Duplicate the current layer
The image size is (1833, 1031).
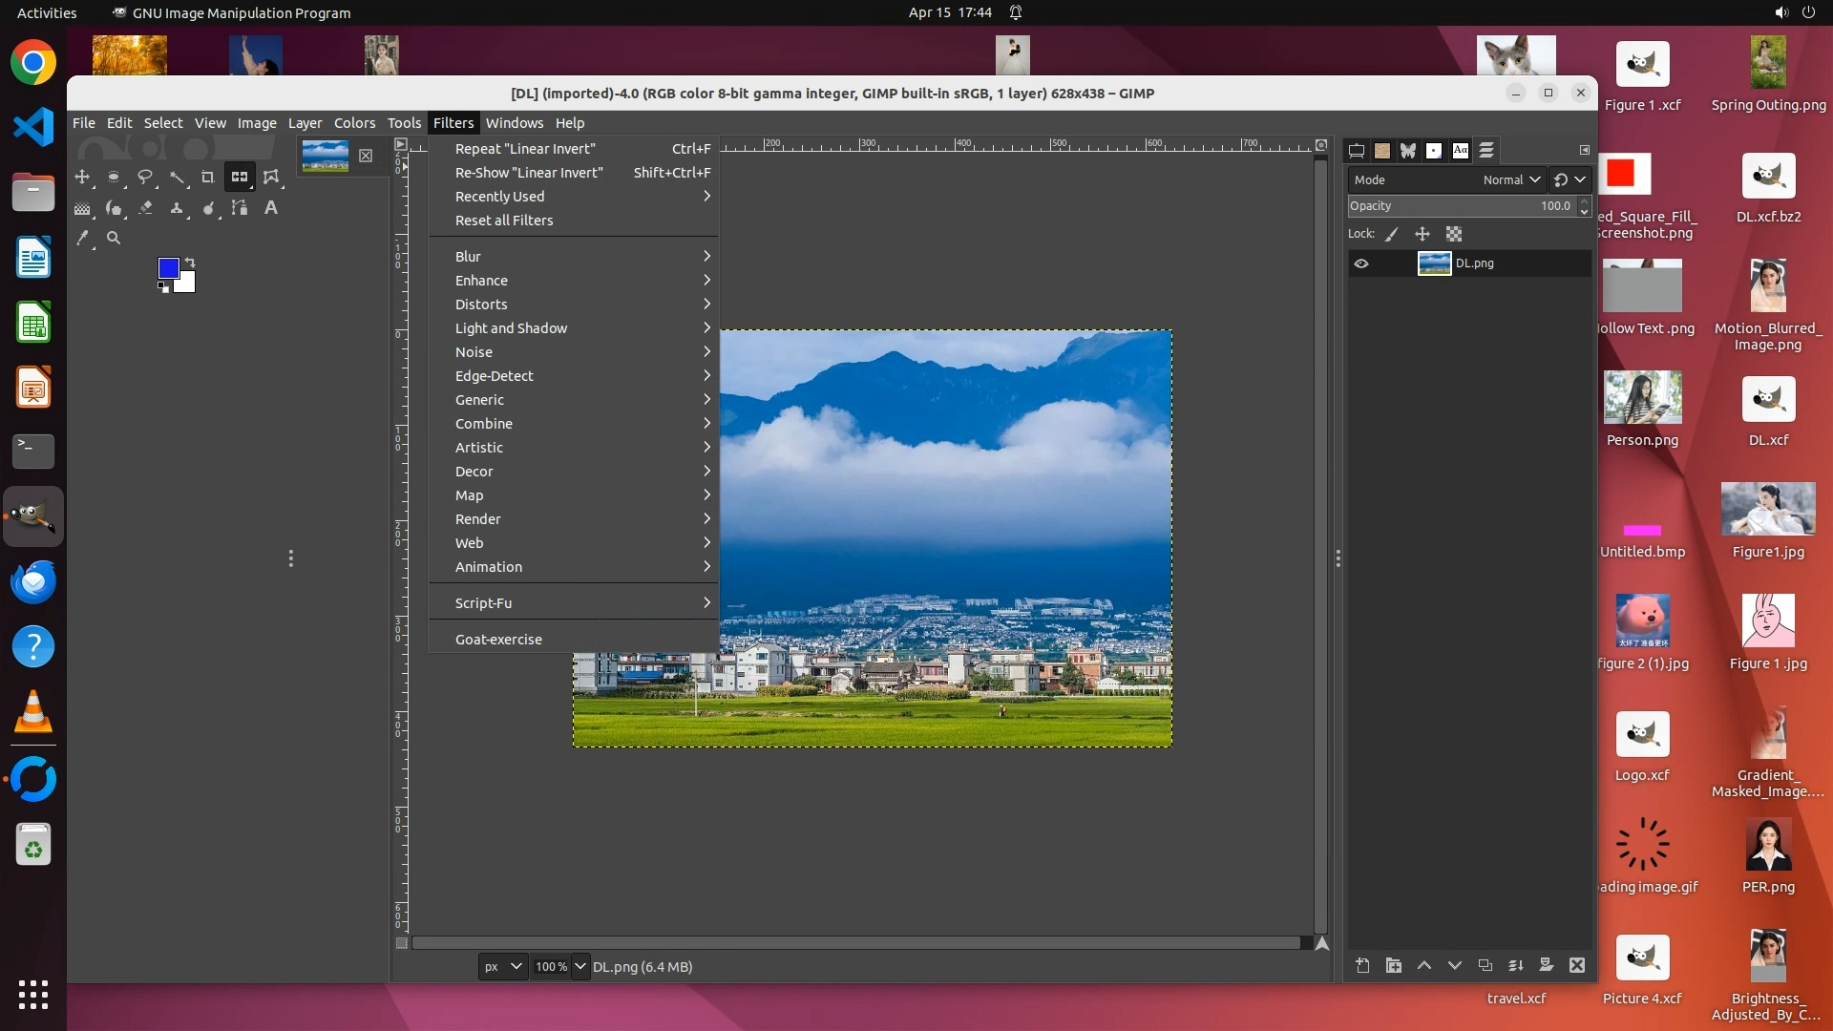pos(1485,966)
